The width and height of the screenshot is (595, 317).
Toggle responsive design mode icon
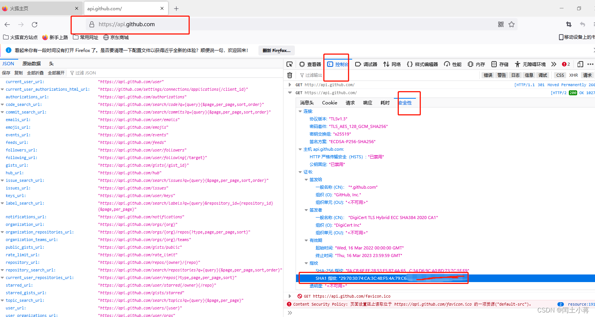(x=580, y=64)
